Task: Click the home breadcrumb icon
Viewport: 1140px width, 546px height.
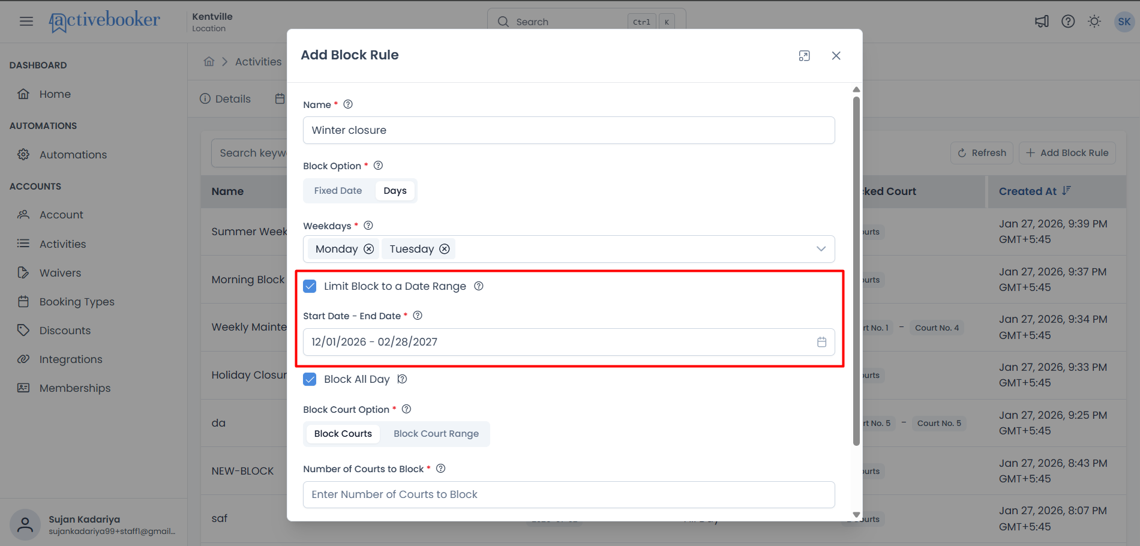Action: (x=209, y=61)
